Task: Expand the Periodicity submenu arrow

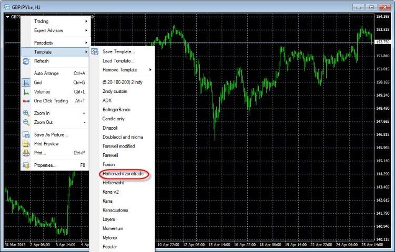Action: [86, 43]
